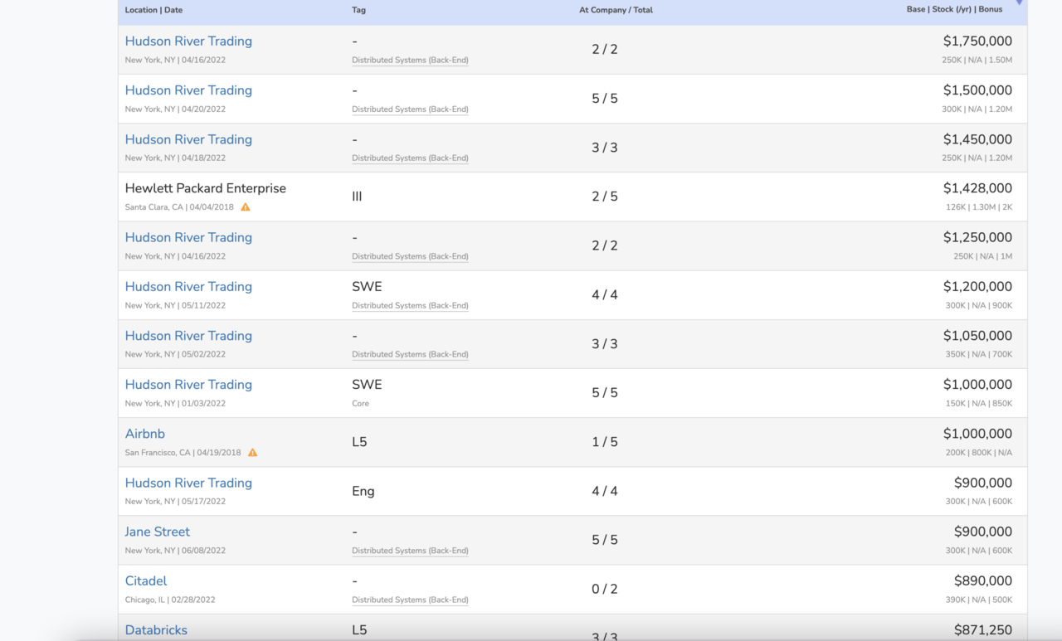Click Hewlett Packard Enterprise company name
This screenshot has height=641, width=1062.
[x=206, y=188]
